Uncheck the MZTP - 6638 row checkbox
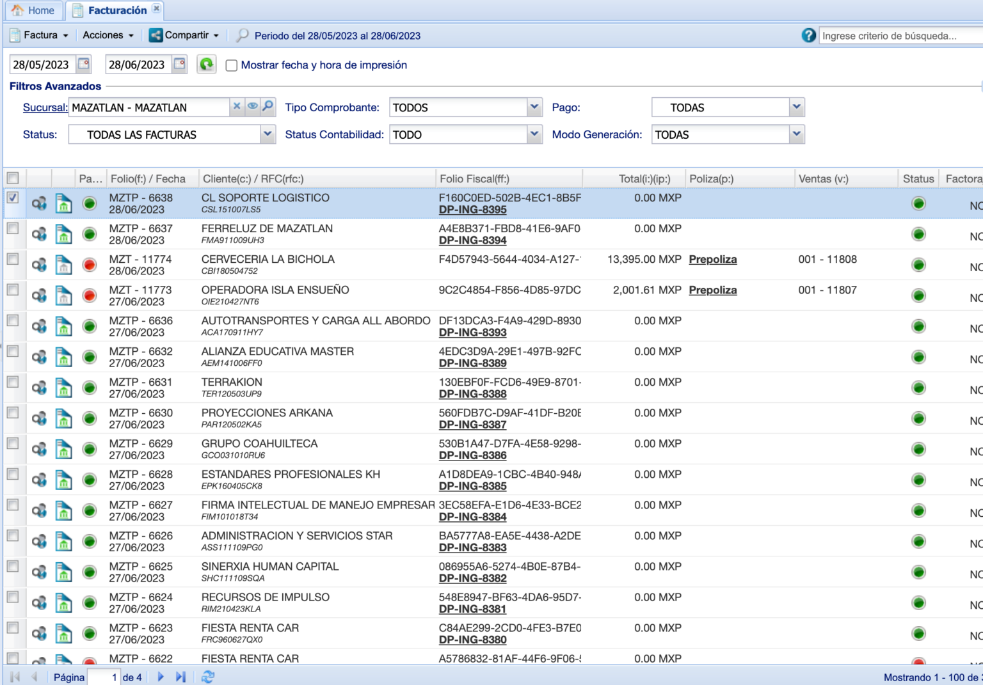The image size is (983, 685). [13, 198]
